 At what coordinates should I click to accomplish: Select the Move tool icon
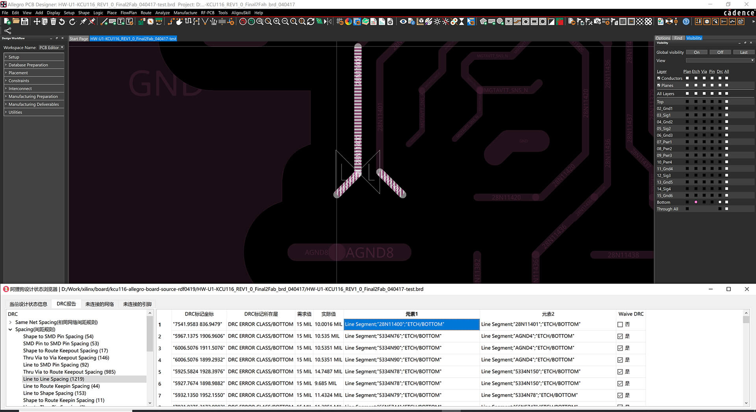tap(37, 21)
